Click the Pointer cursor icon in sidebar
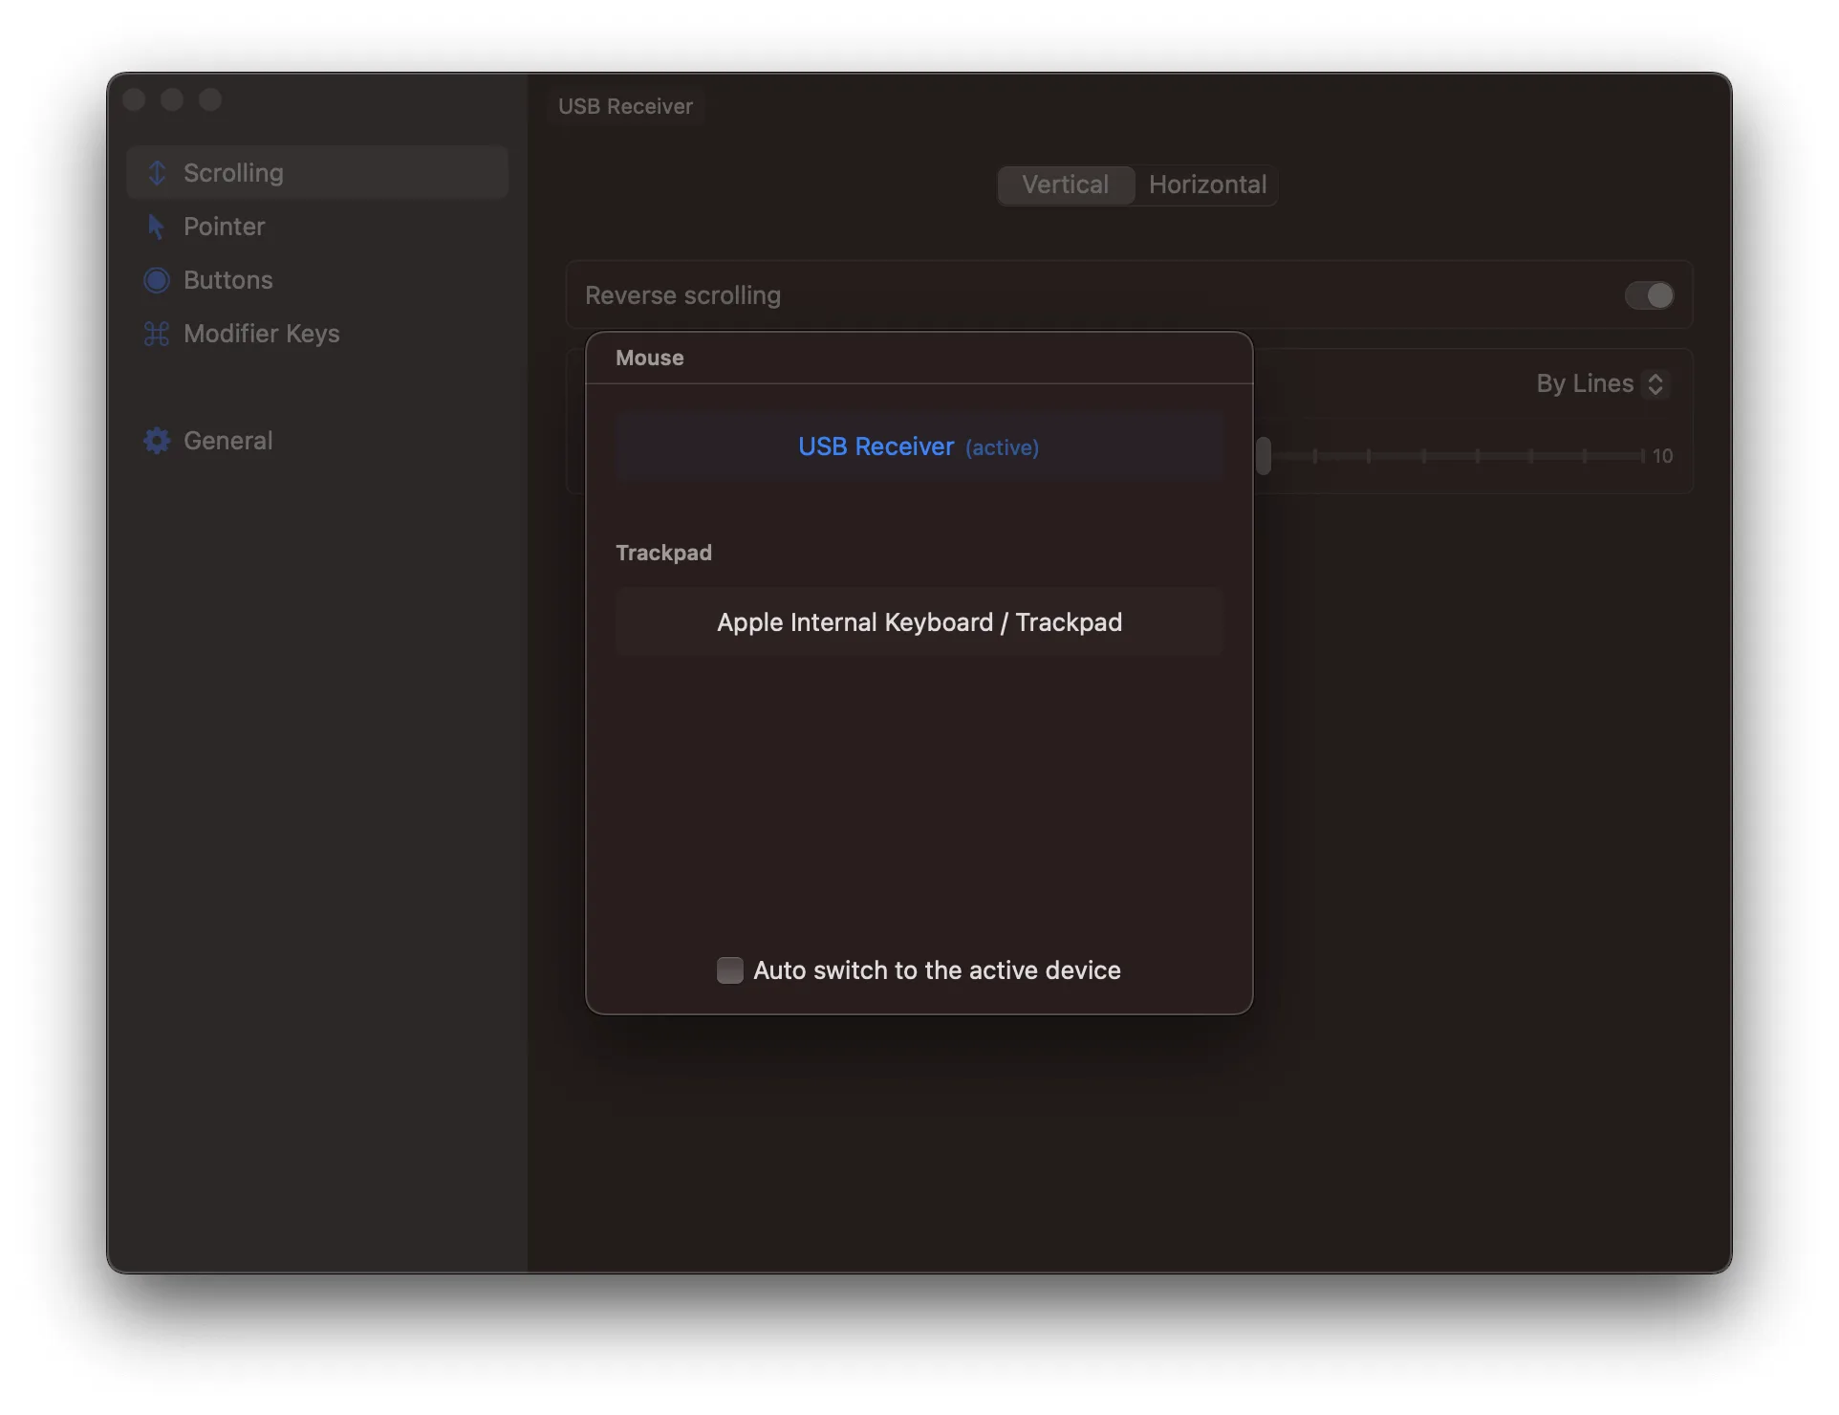This screenshot has width=1839, height=1415. [157, 227]
